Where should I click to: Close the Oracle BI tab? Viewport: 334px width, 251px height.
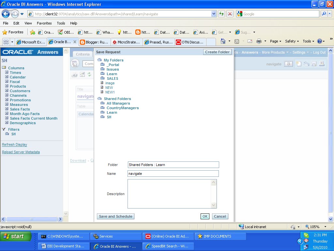(75, 42)
